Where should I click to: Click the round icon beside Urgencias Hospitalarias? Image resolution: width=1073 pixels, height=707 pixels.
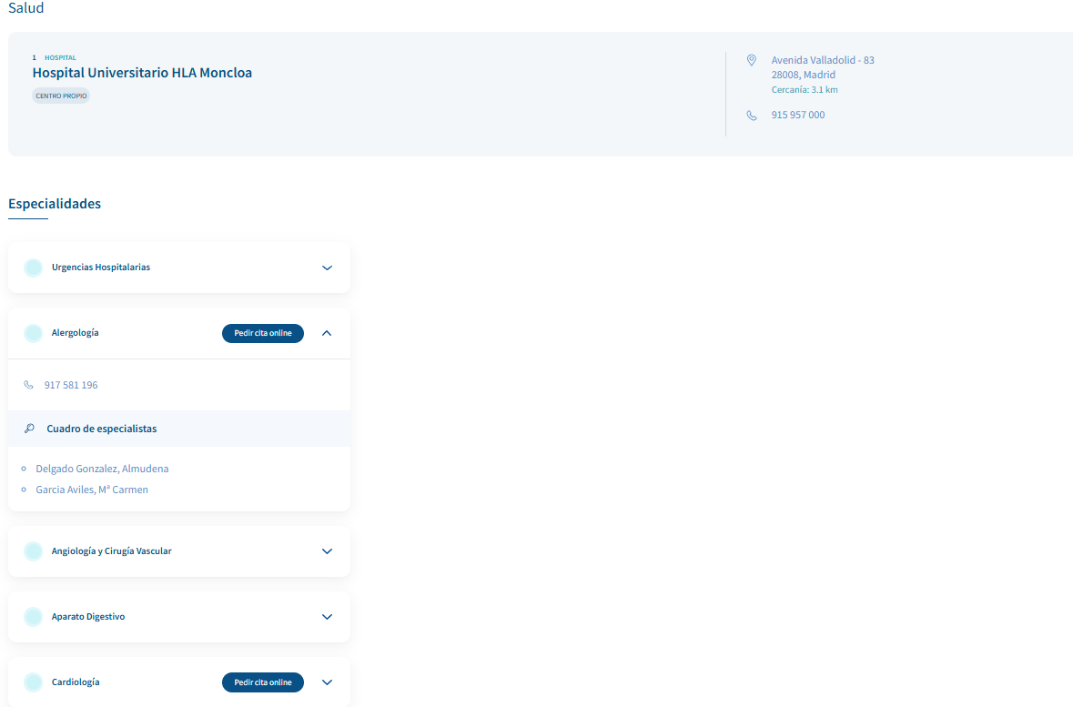(x=33, y=268)
